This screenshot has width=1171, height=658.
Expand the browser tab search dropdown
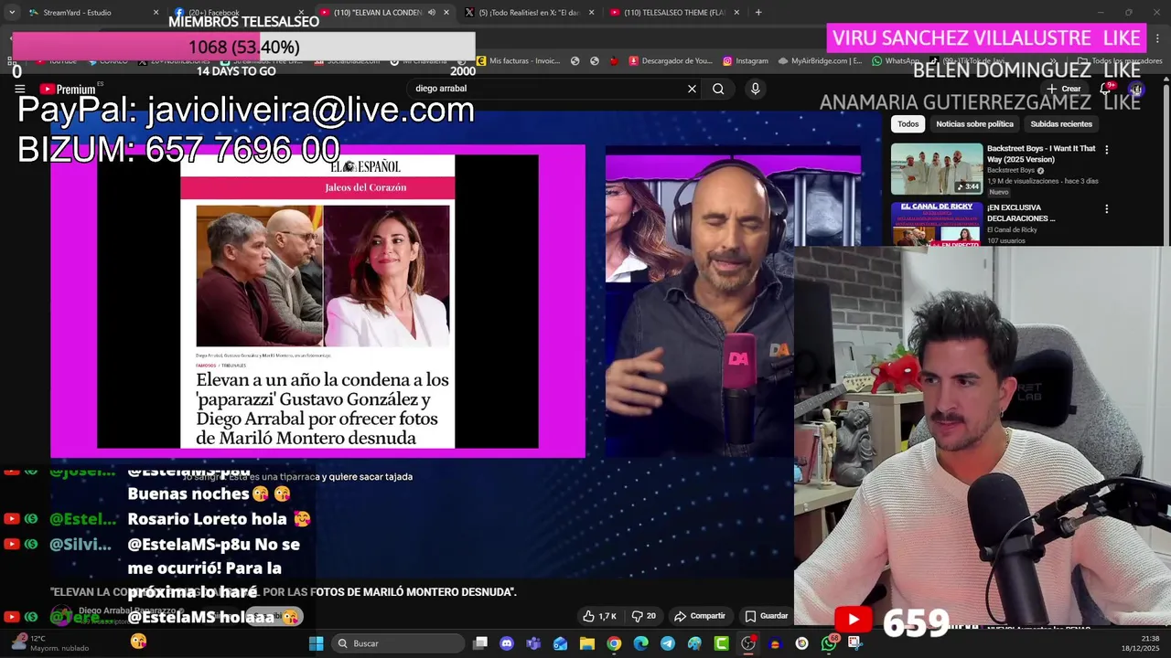click(11, 13)
